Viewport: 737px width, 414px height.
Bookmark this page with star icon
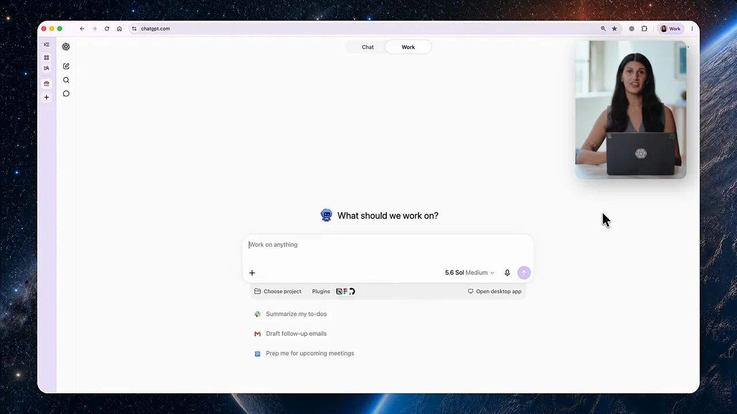click(x=614, y=29)
